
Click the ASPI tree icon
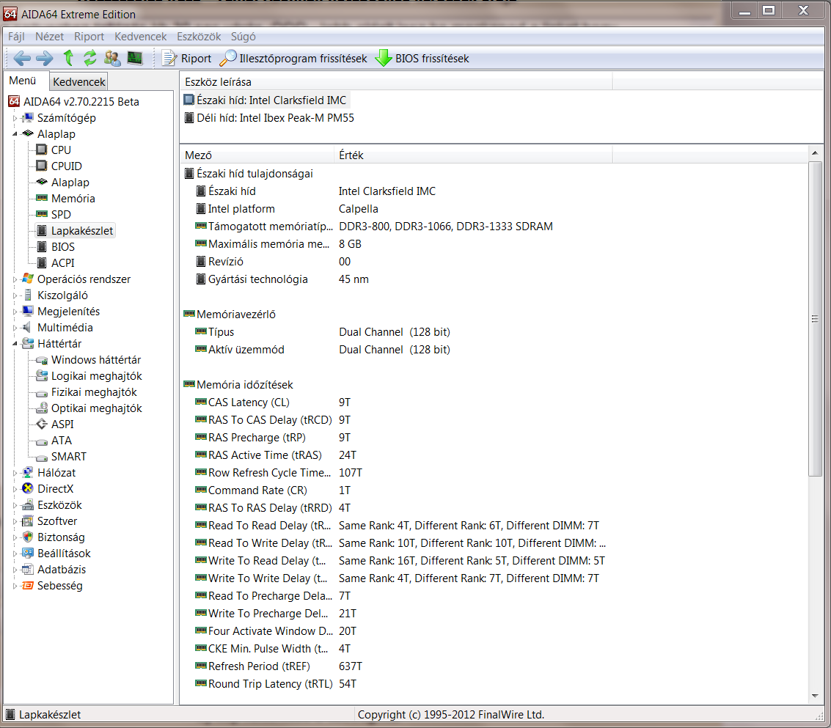pyautogui.click(x=42, y=424)
